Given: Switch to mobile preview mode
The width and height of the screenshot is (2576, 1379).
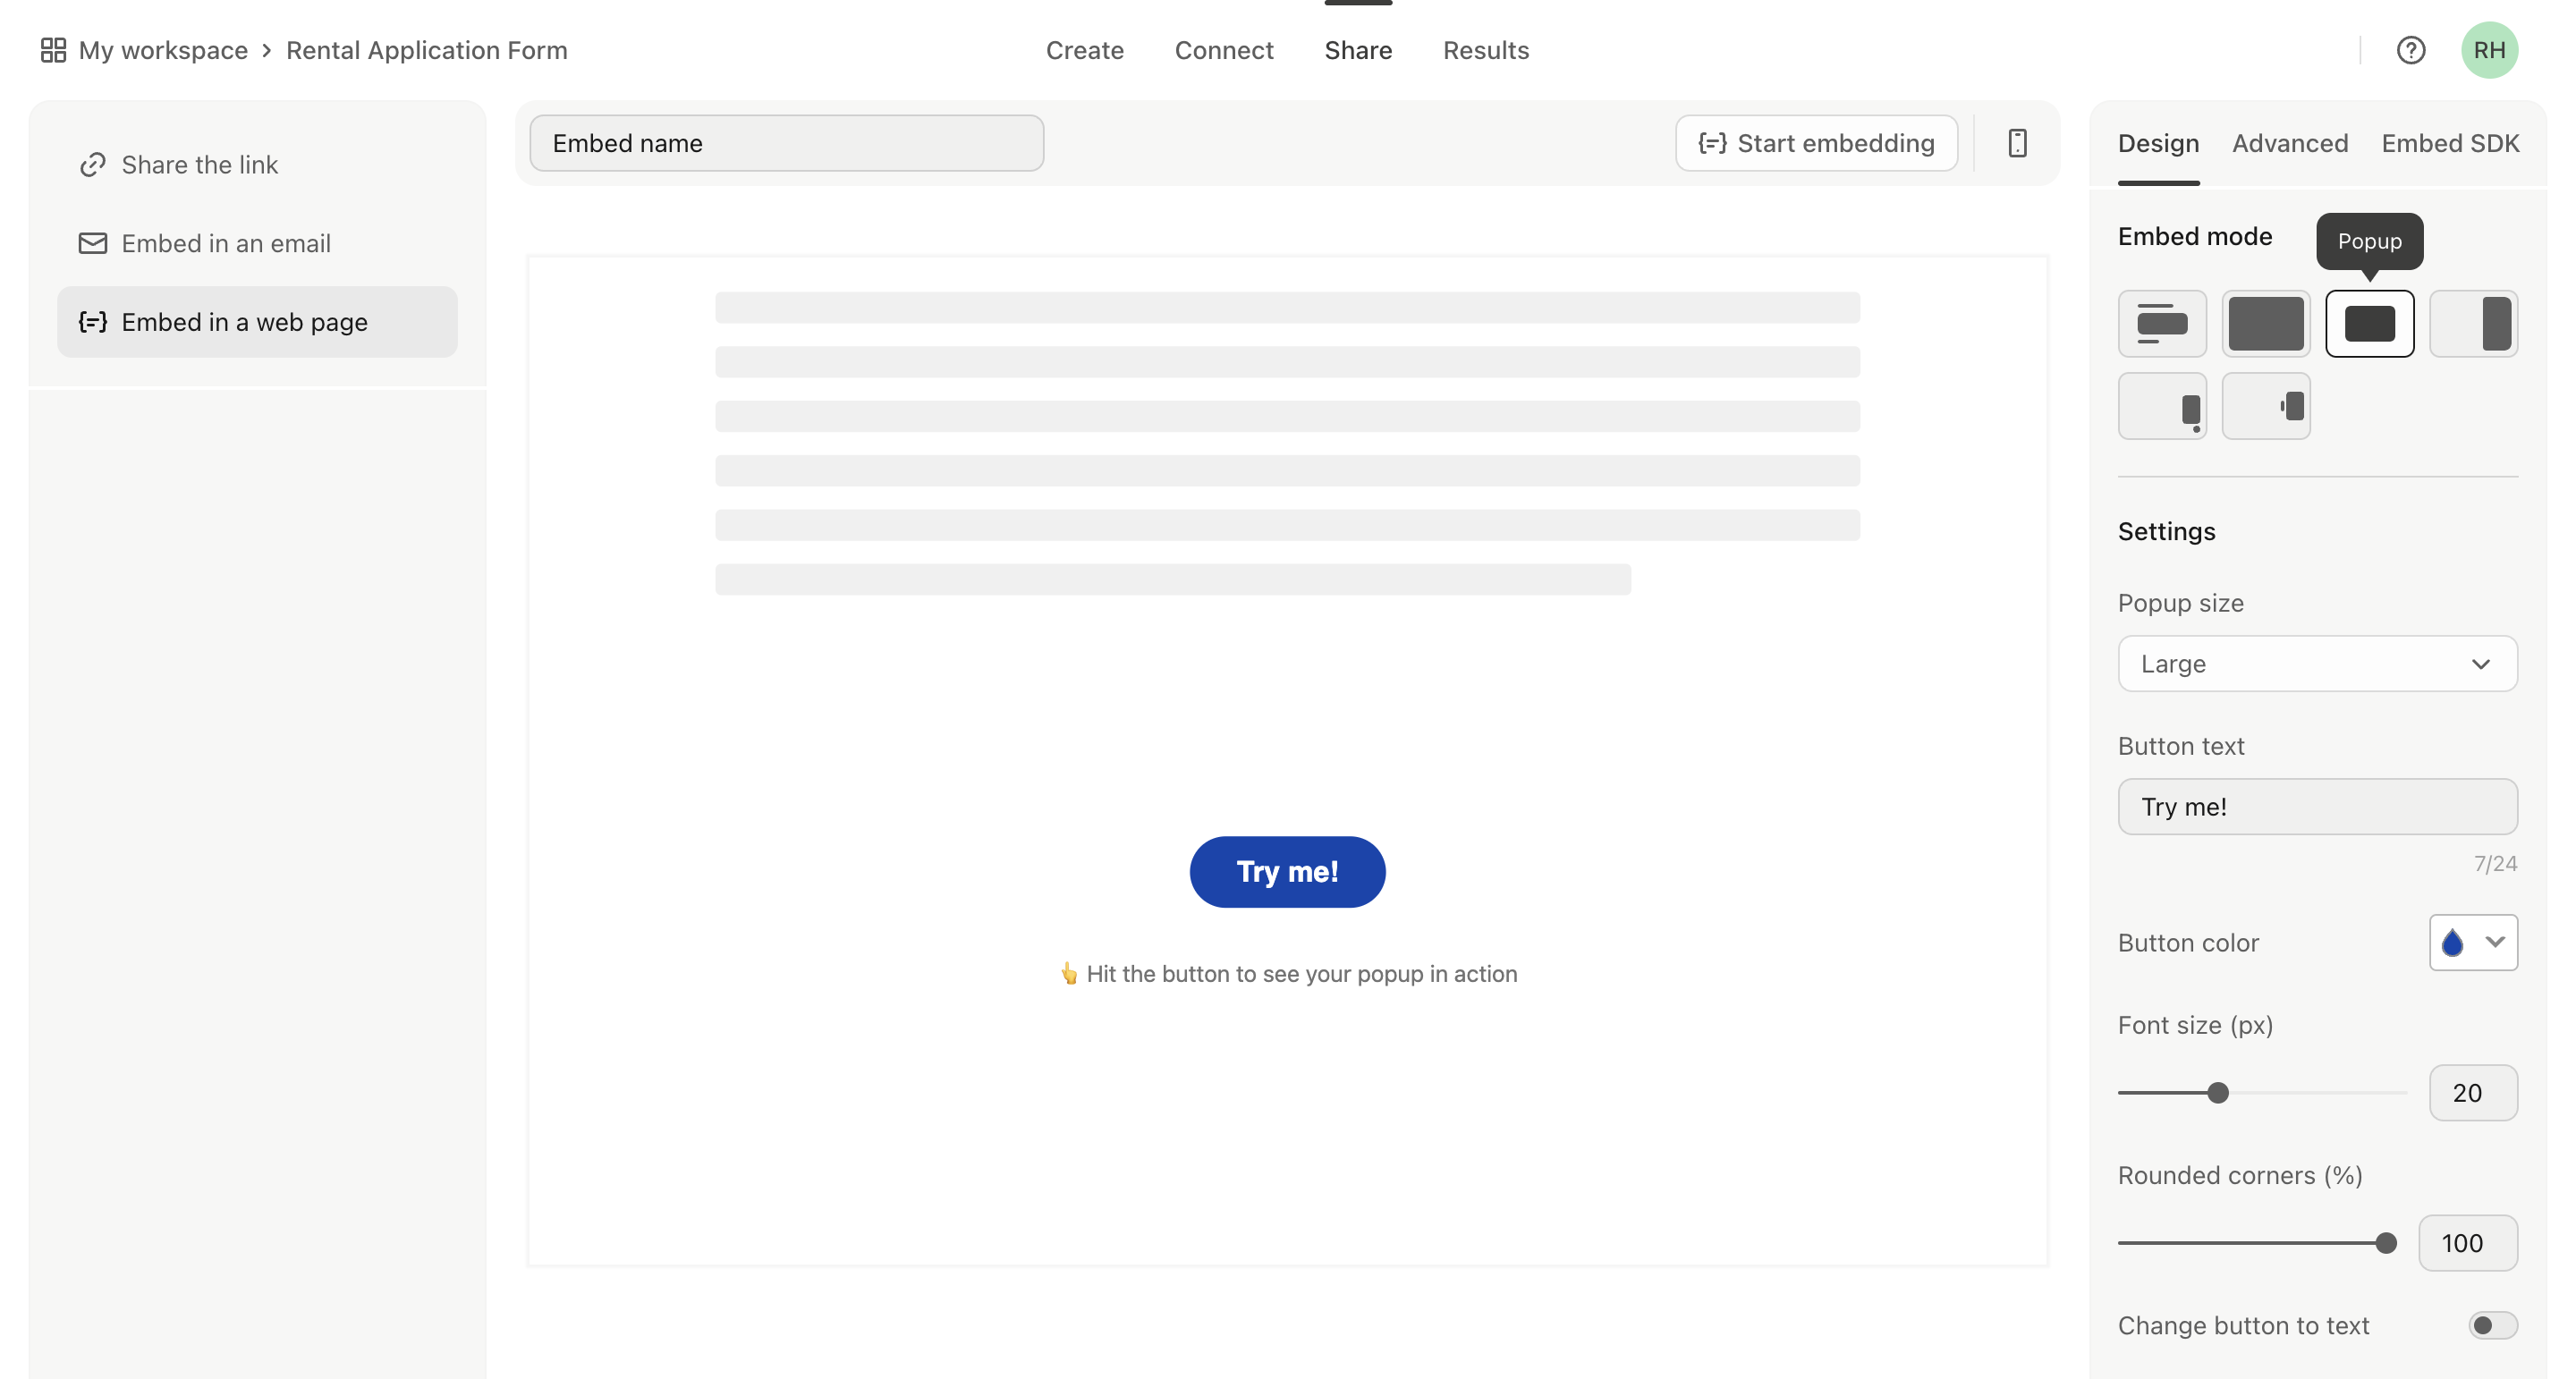Looking at the screenshot, I should pos(2019,143).
